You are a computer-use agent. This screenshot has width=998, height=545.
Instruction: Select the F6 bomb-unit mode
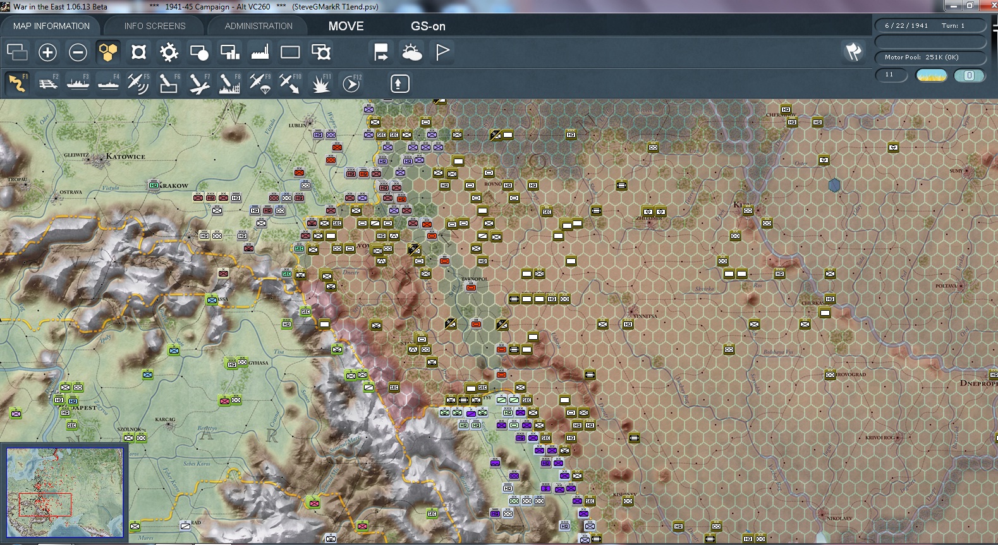pyautogui.click(x=169, y=83)
